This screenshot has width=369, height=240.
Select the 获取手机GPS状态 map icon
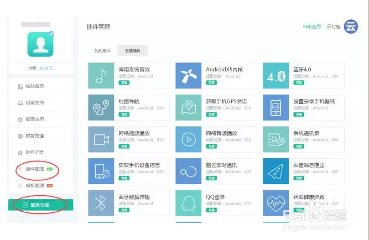[x=188, y=107]
